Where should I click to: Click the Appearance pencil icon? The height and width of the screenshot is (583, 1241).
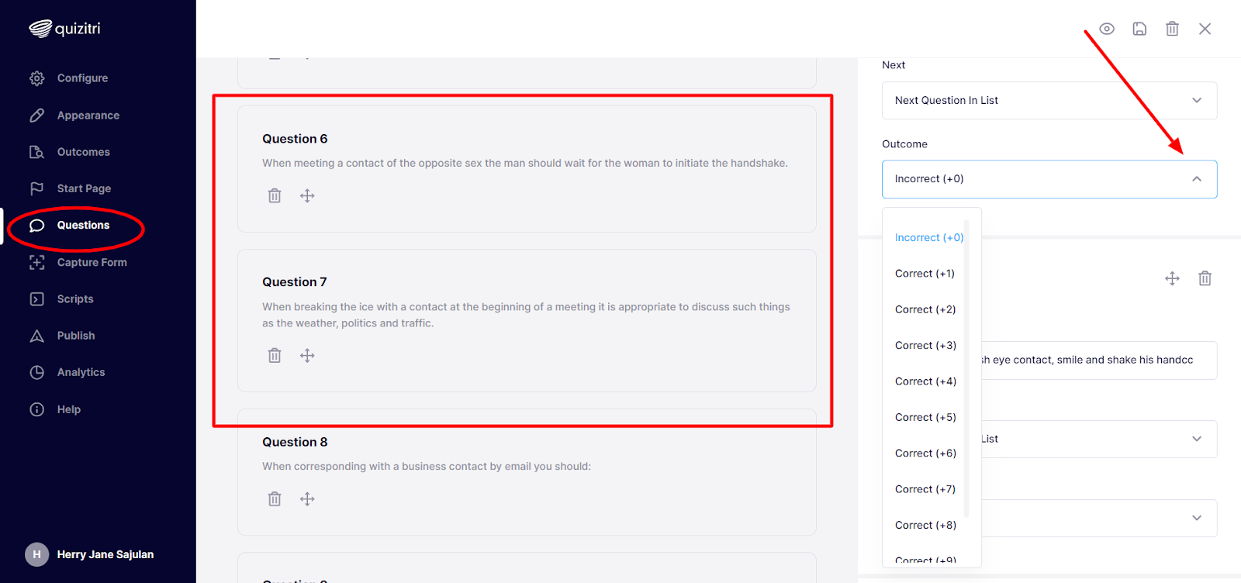[36, 116]
